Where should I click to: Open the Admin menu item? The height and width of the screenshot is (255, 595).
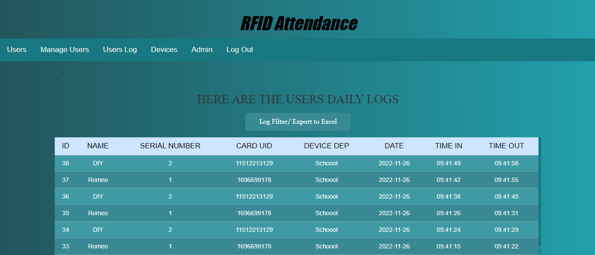tap(202, 50)
